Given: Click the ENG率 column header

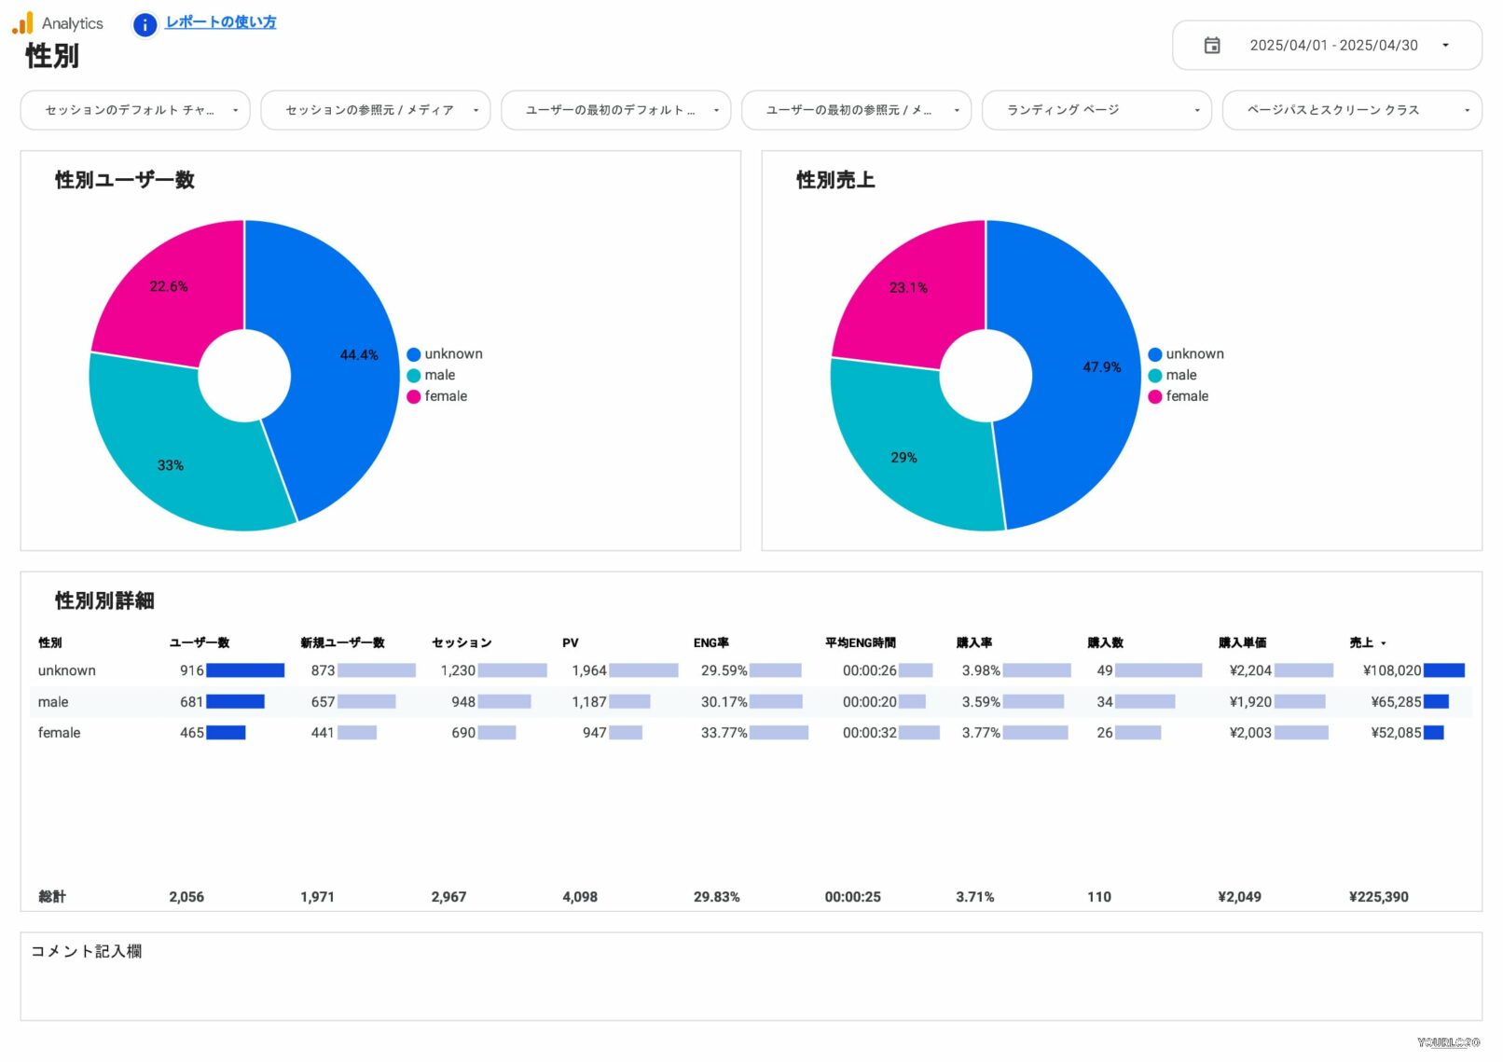Looking at the screenshot, I should click(x=710, y=642).
